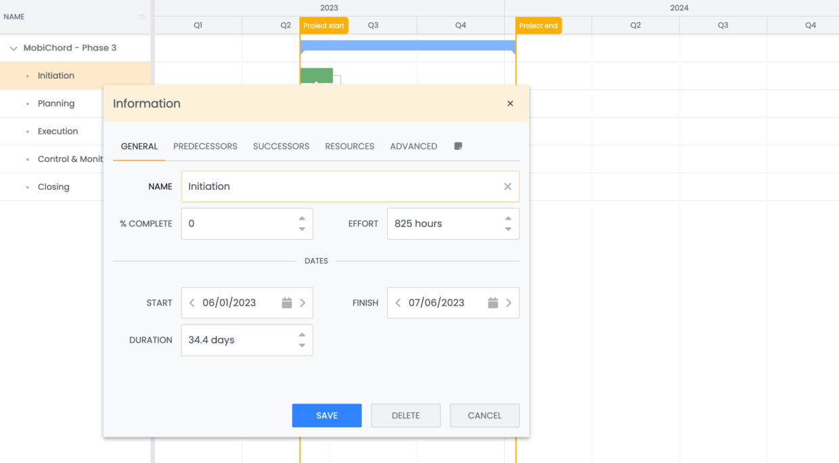
Task: Clear "Initiation" using the X in Name field
Action: tap(507, 187)
